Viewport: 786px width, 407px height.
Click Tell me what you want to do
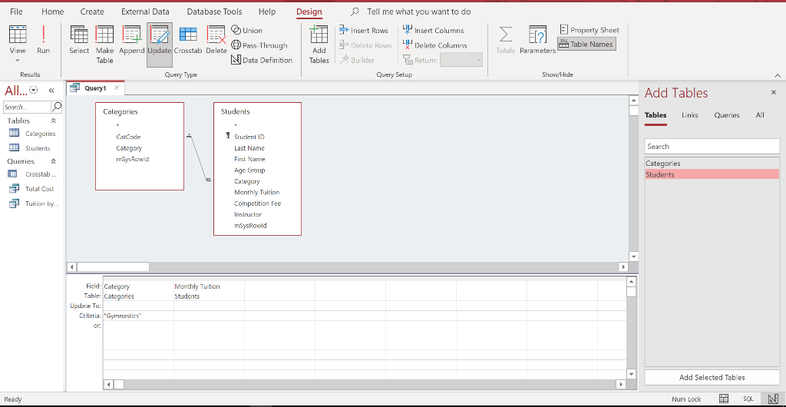[x=418, y=12]
